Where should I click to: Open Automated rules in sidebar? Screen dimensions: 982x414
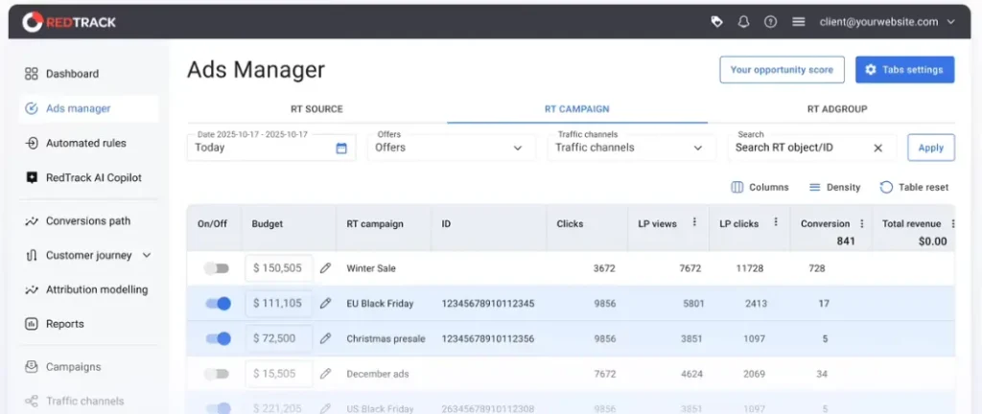[x=85, y=143]
